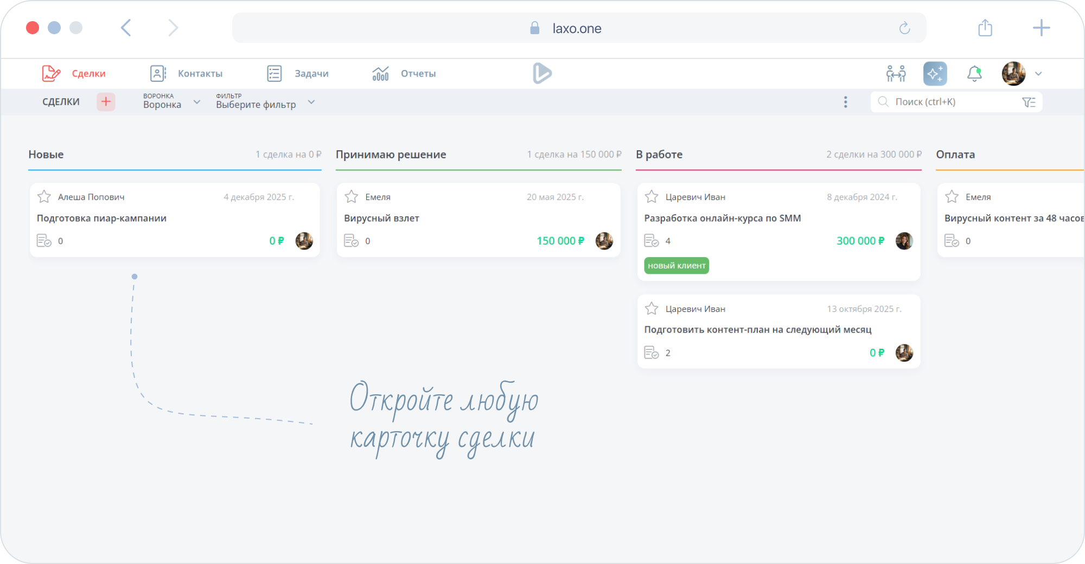This screenshot has width=1085, height=564.
Task: Click the browser share icon
Action: pos(985,28)
